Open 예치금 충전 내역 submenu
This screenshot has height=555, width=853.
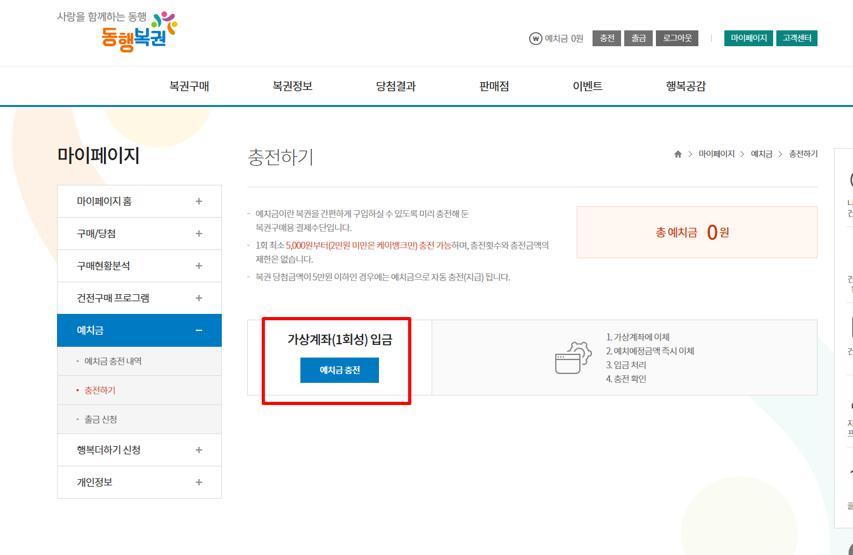tap(113, 361)
